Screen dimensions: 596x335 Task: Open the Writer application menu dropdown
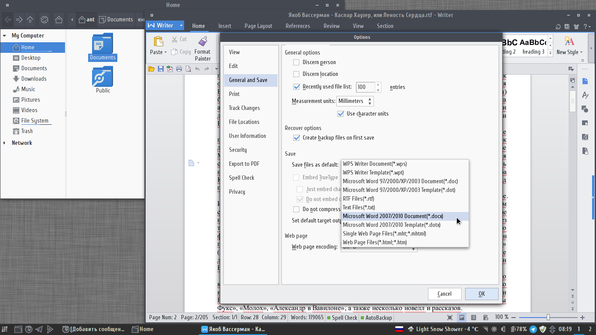tap(181, 26)
